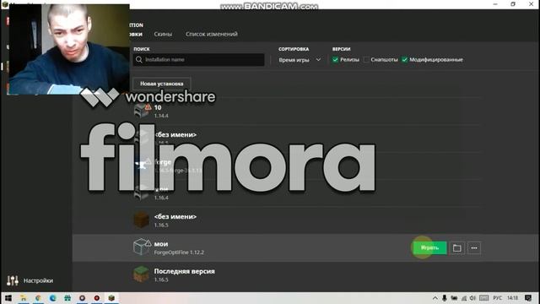Toggle the Релизы versions checkbox
The image size is (540, 304).
pyautogui.click(x=335, y=60)
